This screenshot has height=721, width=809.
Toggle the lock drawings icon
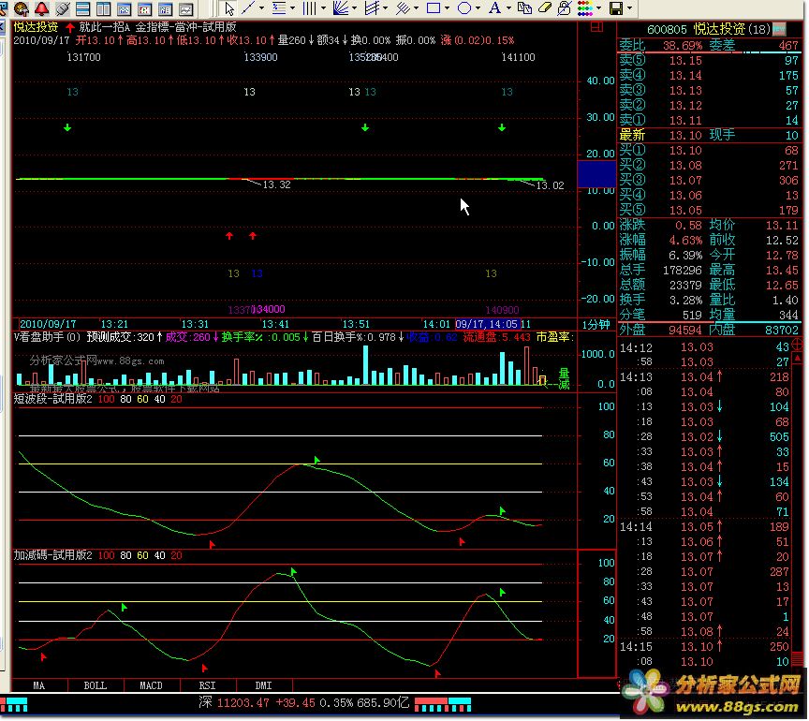point(565,7)
